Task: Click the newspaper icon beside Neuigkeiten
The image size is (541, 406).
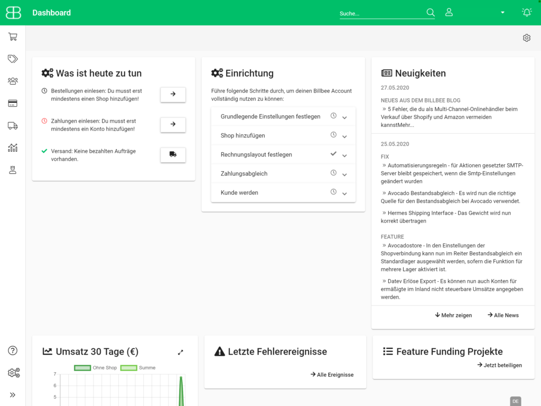Action: [386, 73]
